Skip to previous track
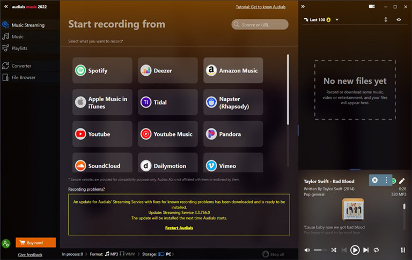Screen dimensions: 412x260 tap(344, 250)
